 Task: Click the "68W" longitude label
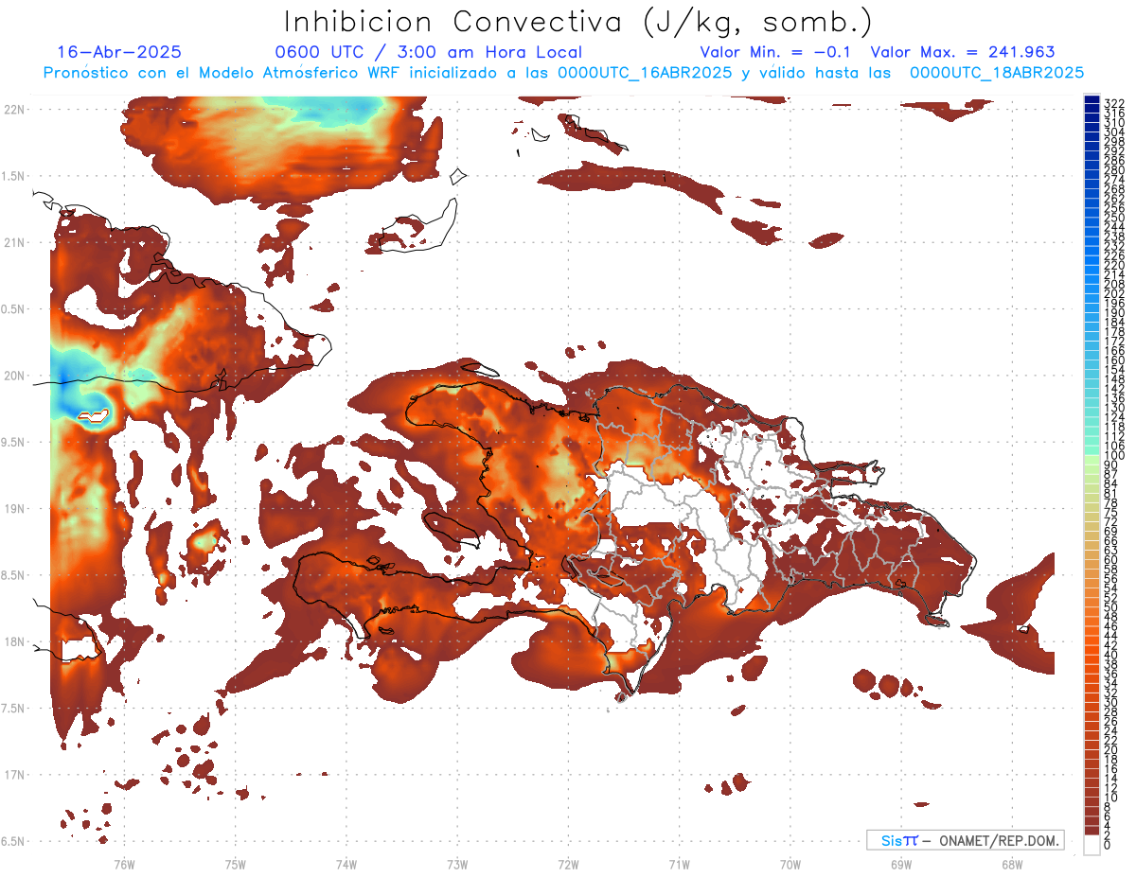1012,864
